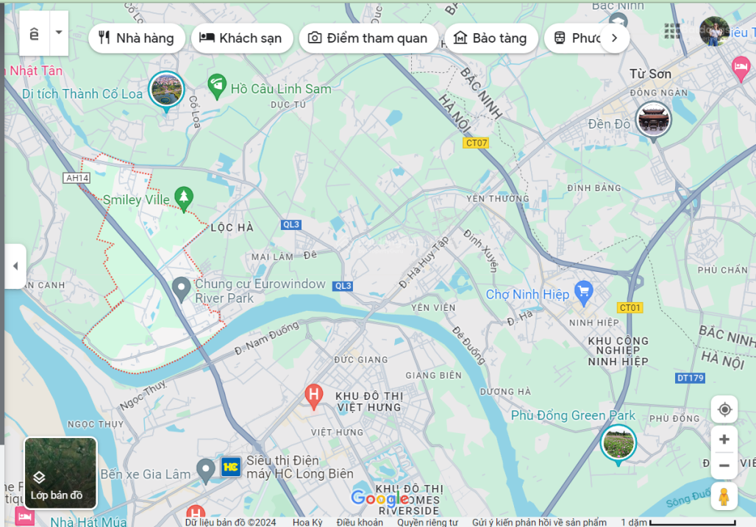
Task: Click the Chung cư Eurowindow River Park pin
Action: (182, 289)
